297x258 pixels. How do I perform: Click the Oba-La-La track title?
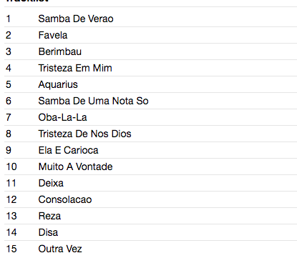click(x=62, y=117)
